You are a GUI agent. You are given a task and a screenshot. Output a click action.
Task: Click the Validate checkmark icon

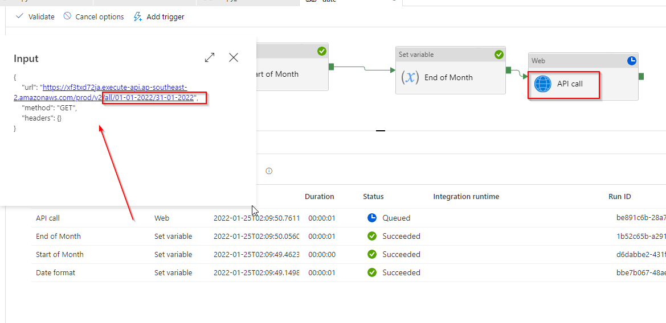(x=19, y=16)
